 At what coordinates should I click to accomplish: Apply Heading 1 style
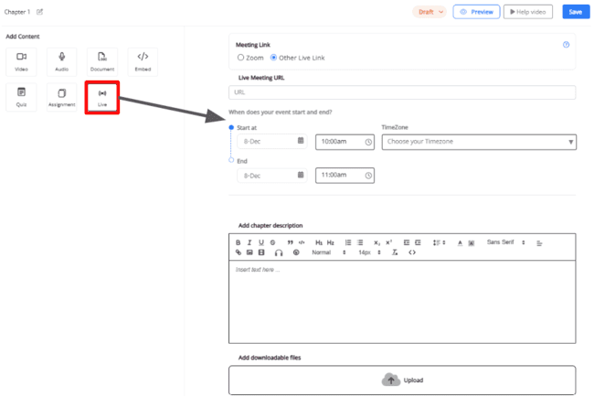click(319, 242)
